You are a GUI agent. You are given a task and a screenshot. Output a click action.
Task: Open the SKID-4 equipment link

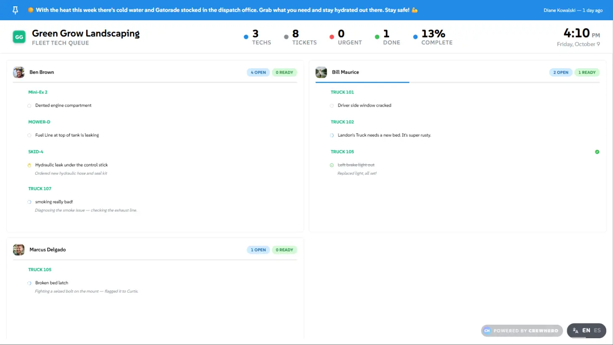pyautogui.click(x=36, y=152)
